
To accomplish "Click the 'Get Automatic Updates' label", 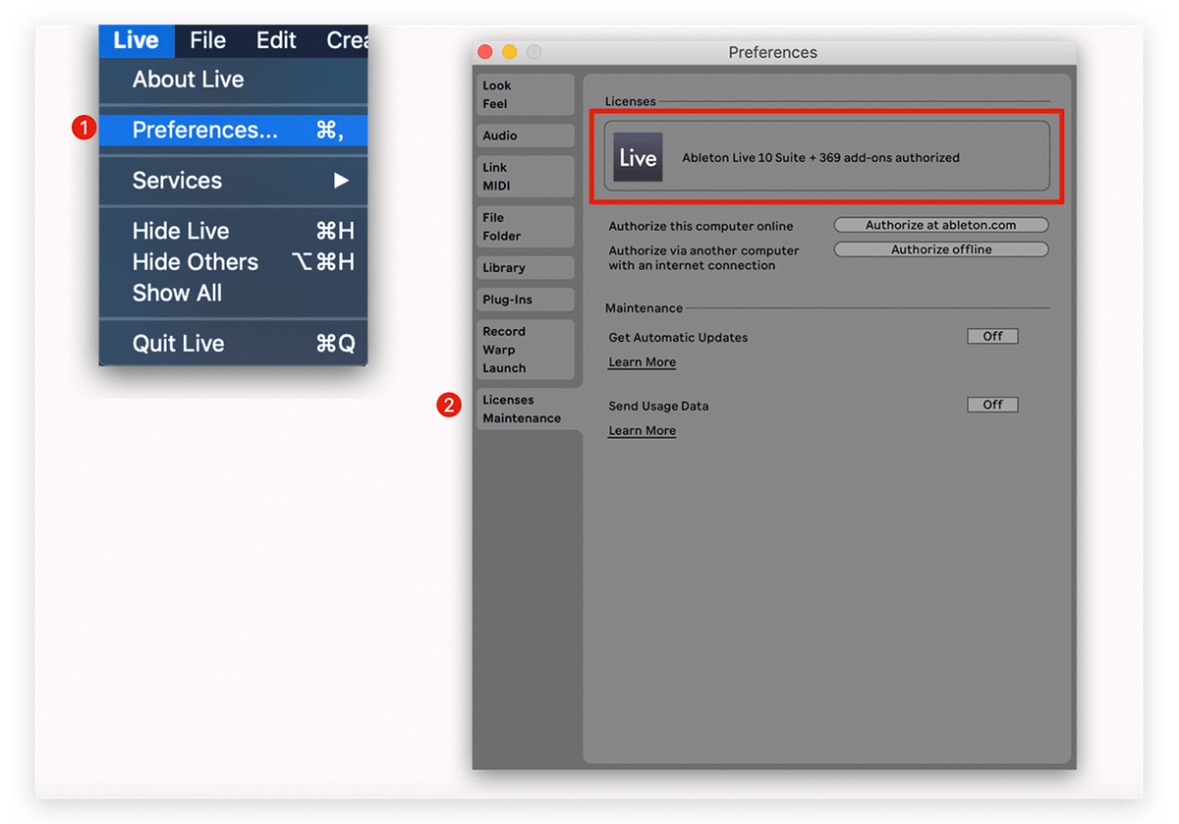I will (678, 338).
